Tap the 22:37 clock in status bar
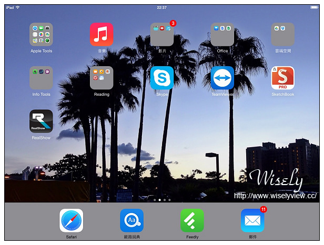 pyautogui.click(x=161, y=8)
